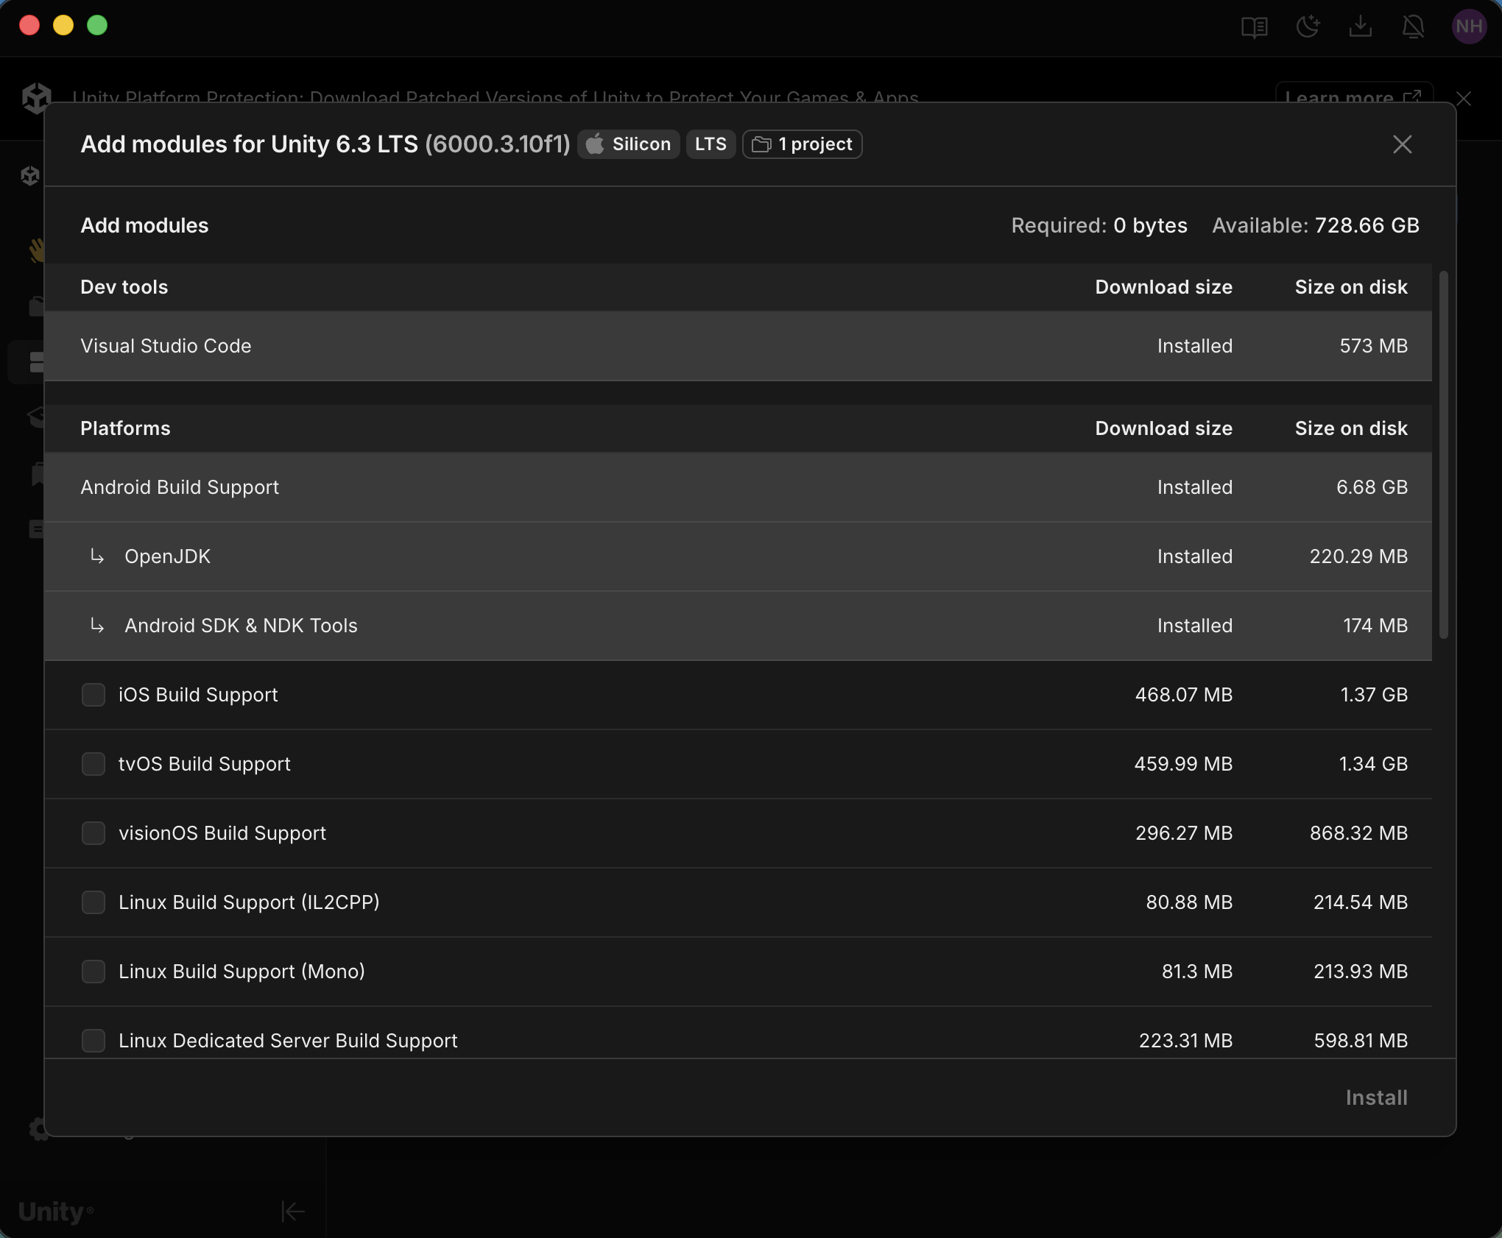Click the Install button
This screenshot has height=1238, width=1502.
tap(1375, 1097)
